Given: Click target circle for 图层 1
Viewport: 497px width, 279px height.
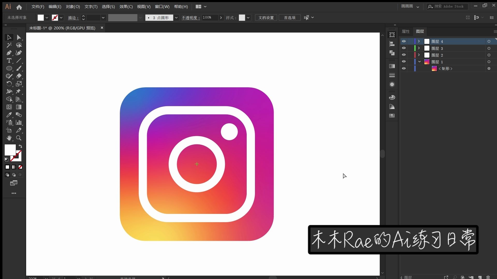Looking at the screenshot, I should (489, 62).
